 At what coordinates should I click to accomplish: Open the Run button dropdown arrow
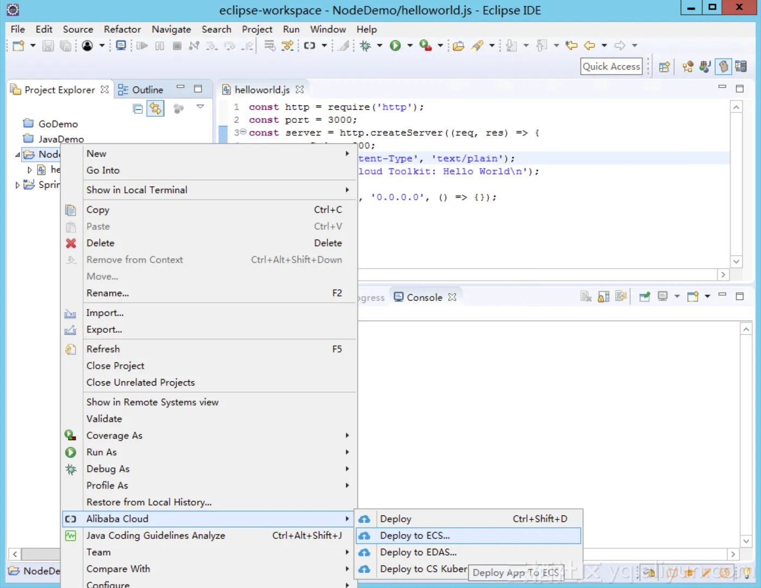pyautogui.click(x=410, y=46)
